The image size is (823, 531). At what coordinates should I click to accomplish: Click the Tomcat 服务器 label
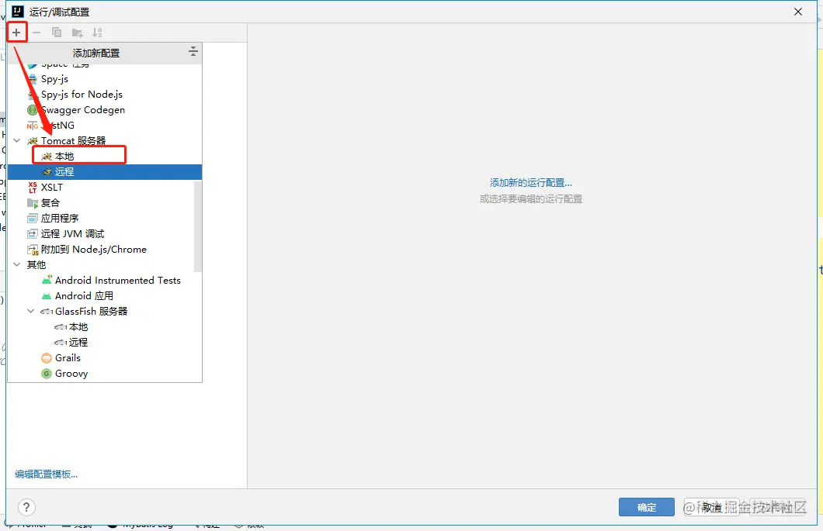[74, 141]
